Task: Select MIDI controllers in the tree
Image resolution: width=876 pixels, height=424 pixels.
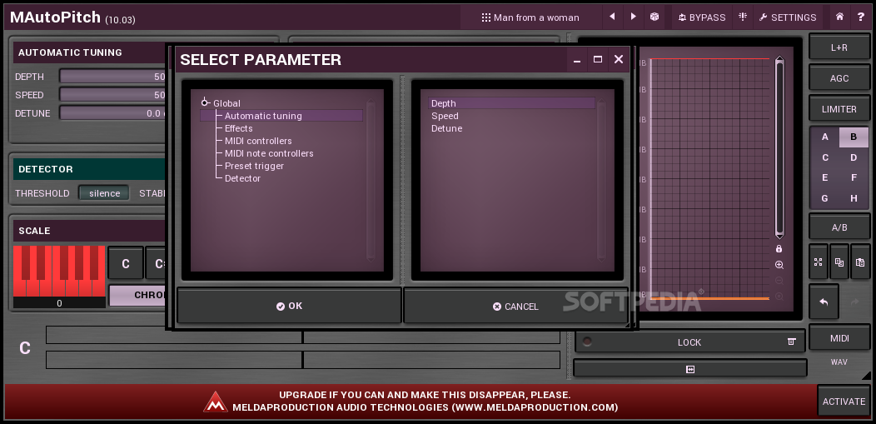Action: pos(258,141)
